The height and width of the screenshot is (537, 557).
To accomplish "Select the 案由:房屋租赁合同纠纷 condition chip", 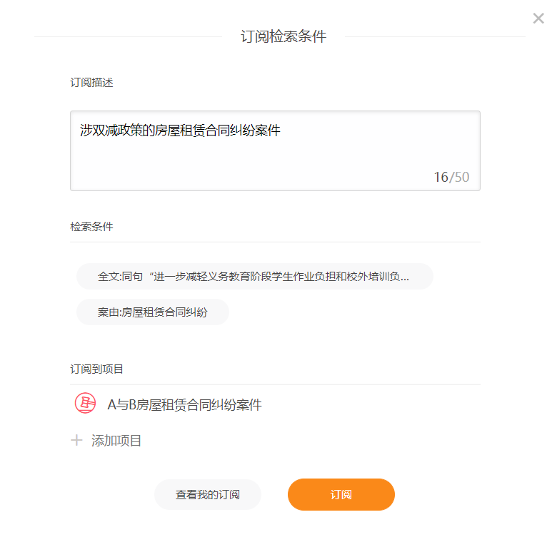I will (x=153, y=312).
